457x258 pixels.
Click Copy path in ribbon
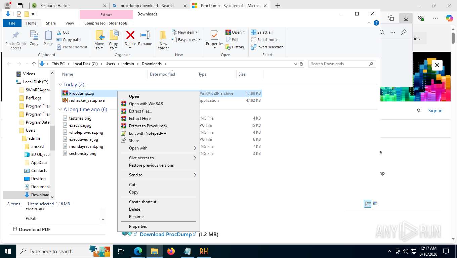[69, 40]
